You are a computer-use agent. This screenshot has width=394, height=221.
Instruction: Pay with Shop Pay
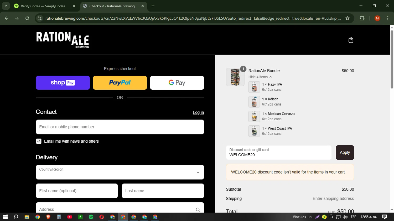tap(63, 83)
